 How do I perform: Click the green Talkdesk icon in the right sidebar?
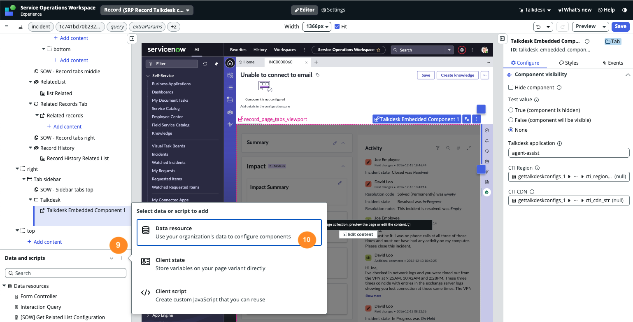[x=487, y=192]
